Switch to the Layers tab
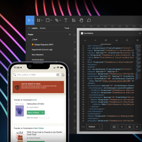The width and height of the screenshot is (142, 142). coord(35,28)
